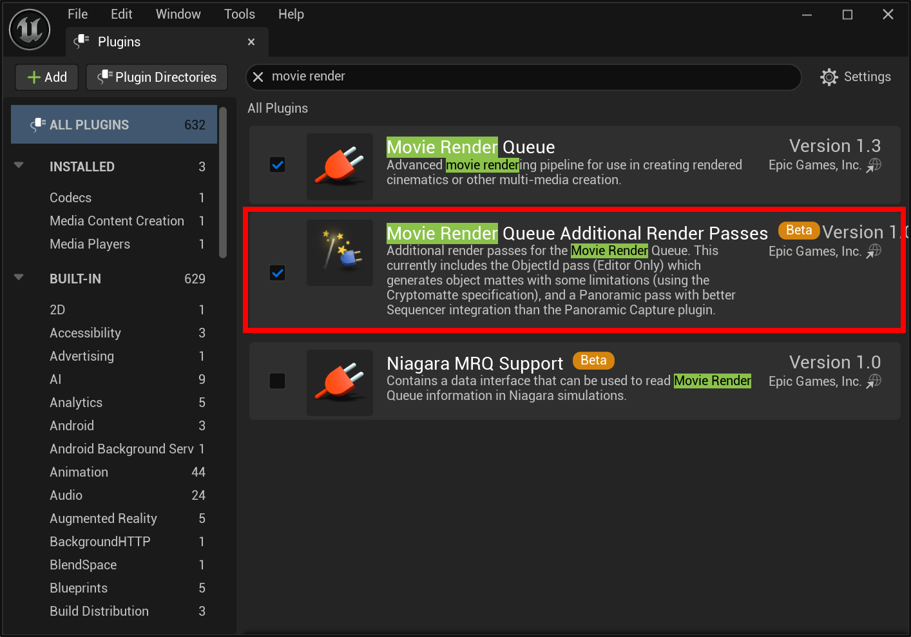The width and height of the screenshot is (911, 637).
Task: Click the Version 1.3 label
Action: 835,146
